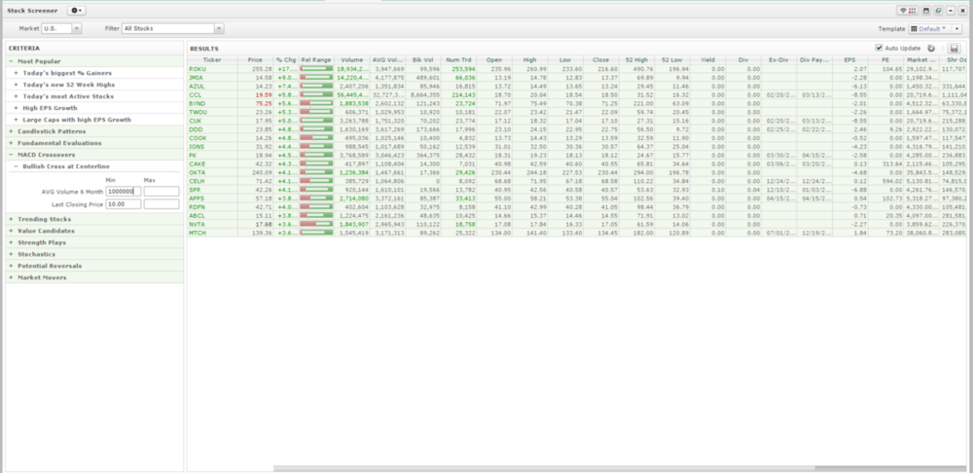Open the Stock Screener gear settings menu
Viewport: 973px width, 473px height.
[76, 11]
